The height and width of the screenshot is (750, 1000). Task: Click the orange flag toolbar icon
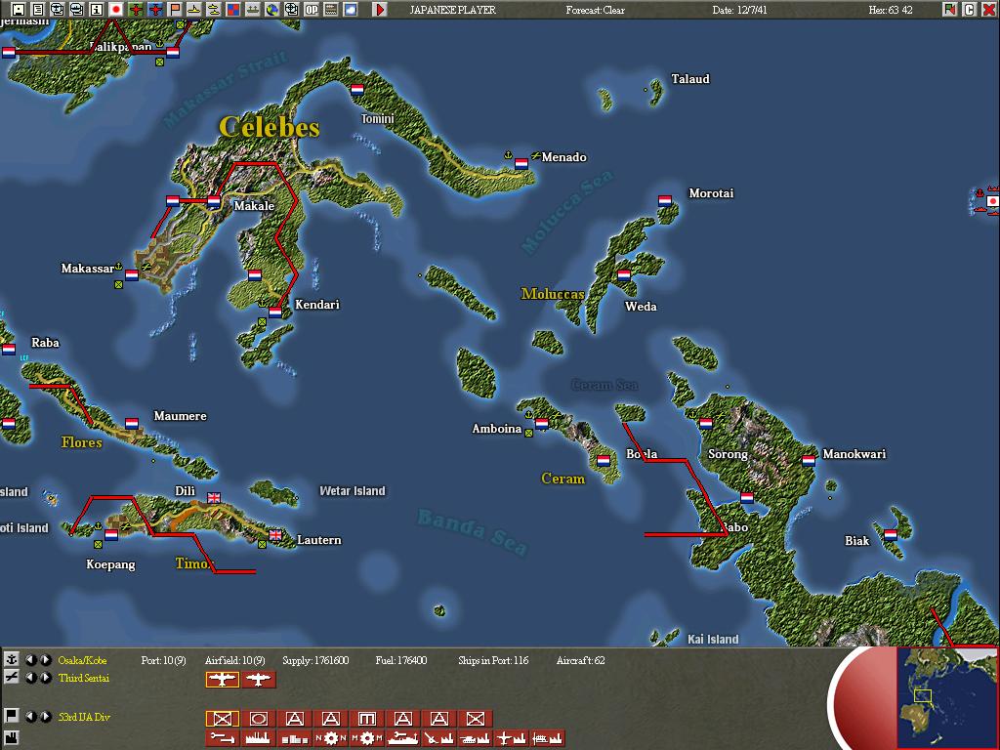point(175,10)
